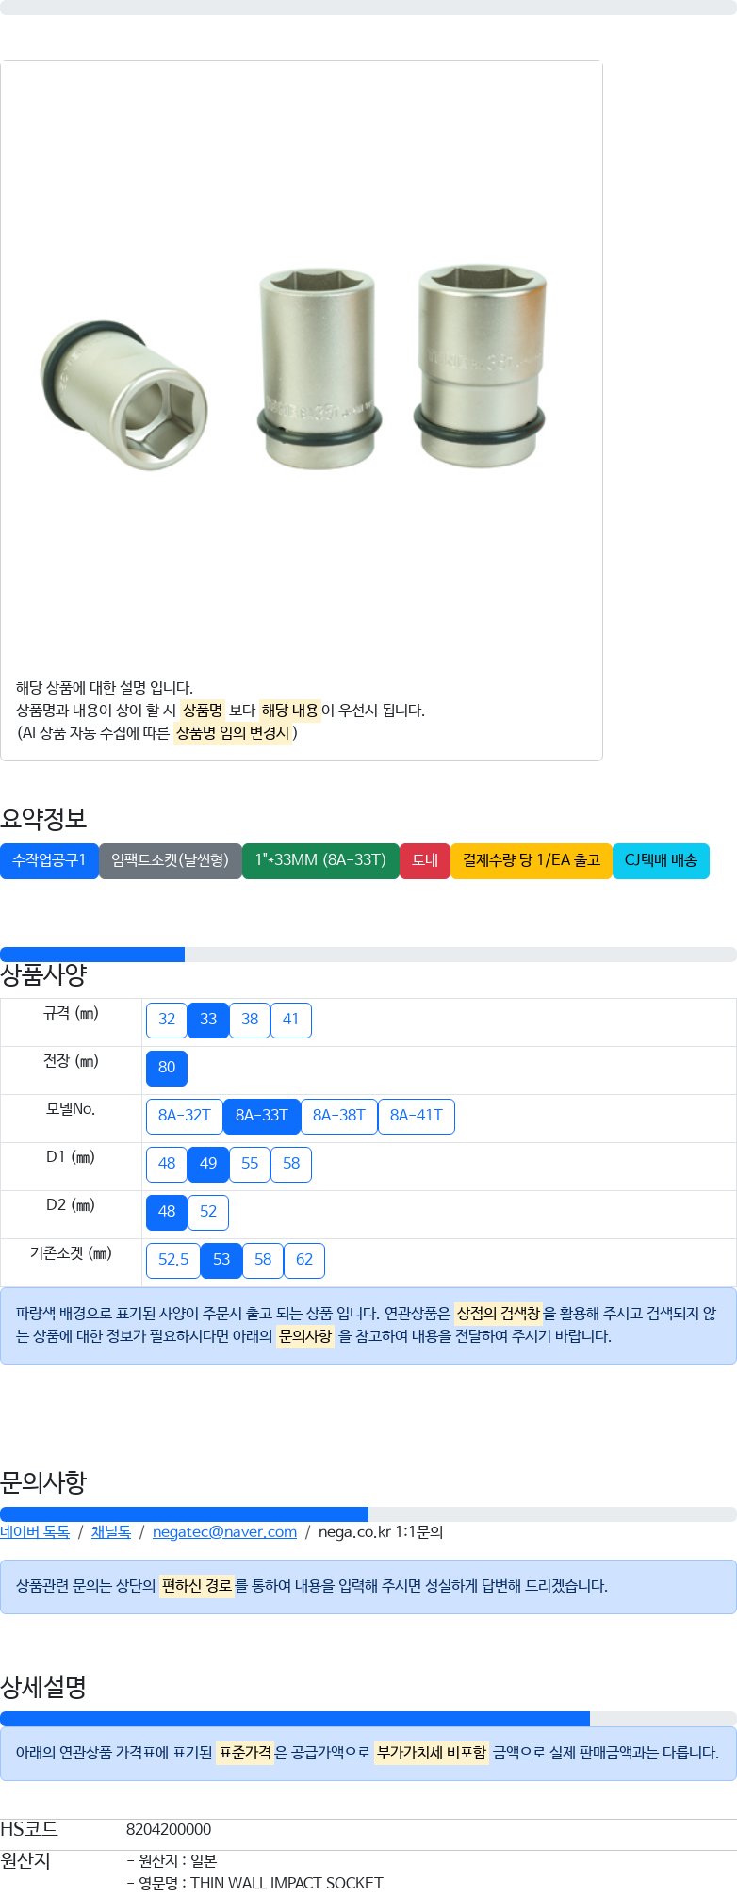Click the red 토네 brand tag
Image resolution: width=737 pixels, height=1896 pixels.
(425, 860)
